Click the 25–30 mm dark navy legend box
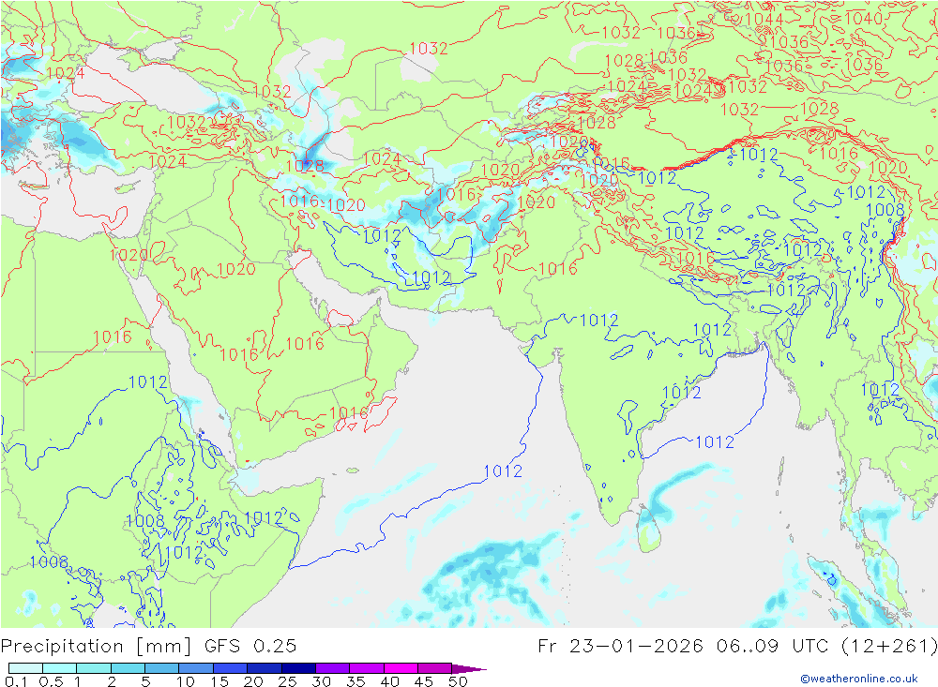938x687 pixels. 298,668
